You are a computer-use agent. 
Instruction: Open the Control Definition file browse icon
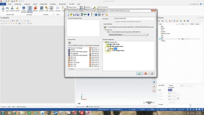click(x=105, y=27)
